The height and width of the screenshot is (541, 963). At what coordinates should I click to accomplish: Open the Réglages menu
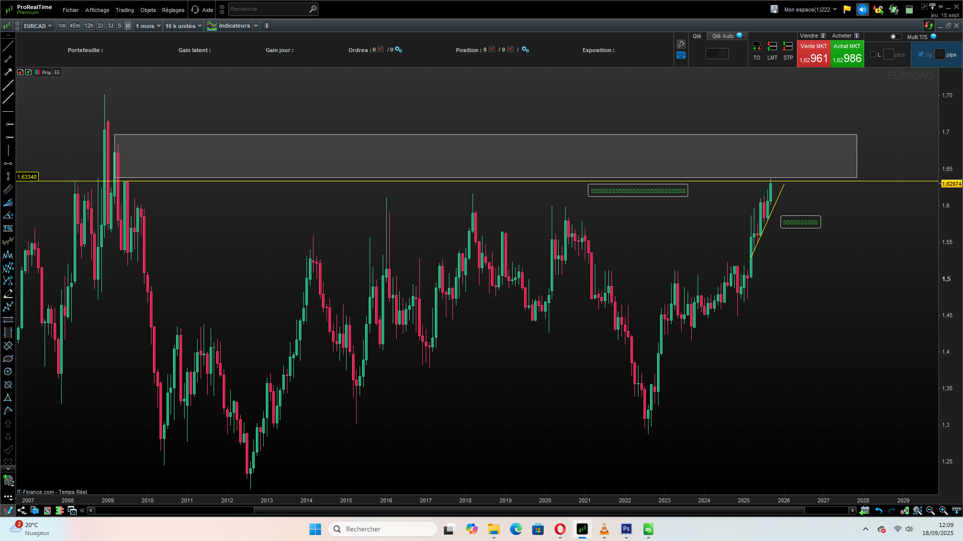click(x=173, y=10)
